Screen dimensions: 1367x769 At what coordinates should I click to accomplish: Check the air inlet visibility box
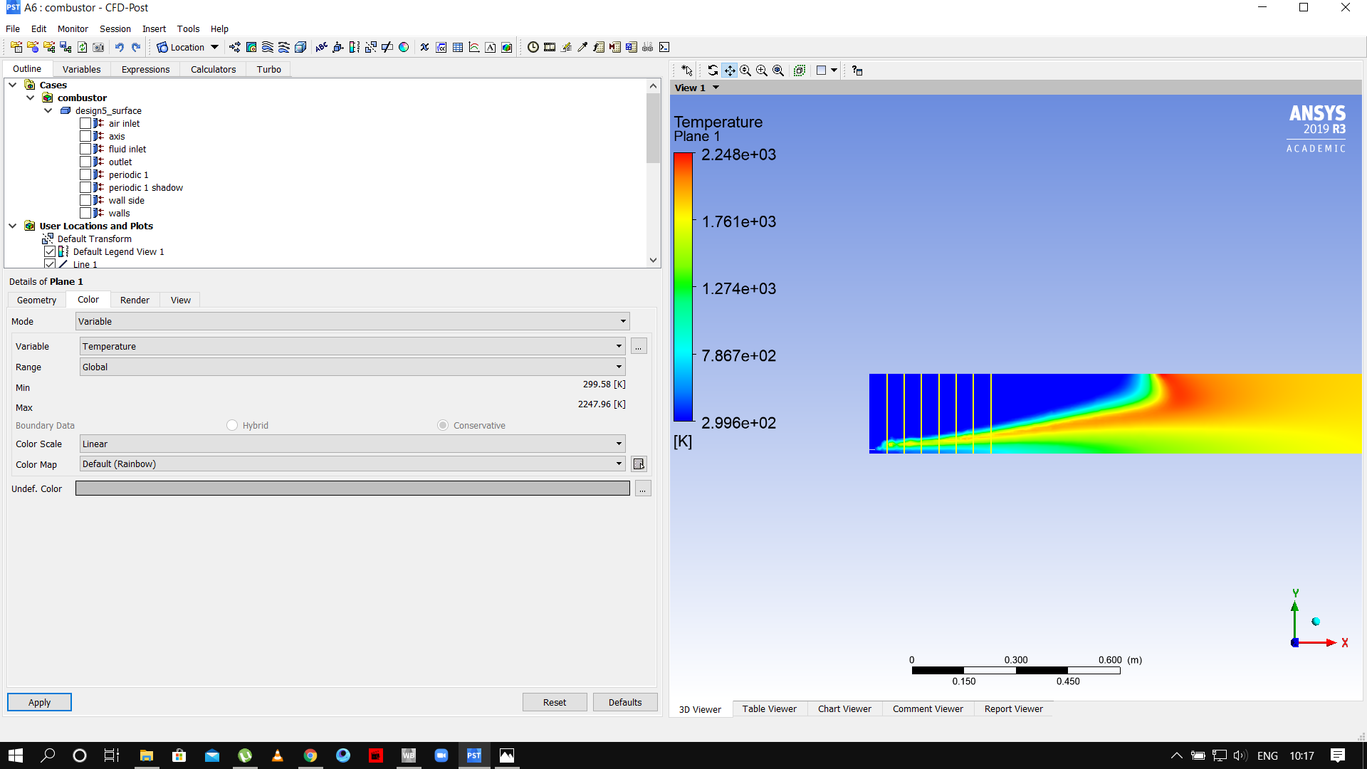85,123
